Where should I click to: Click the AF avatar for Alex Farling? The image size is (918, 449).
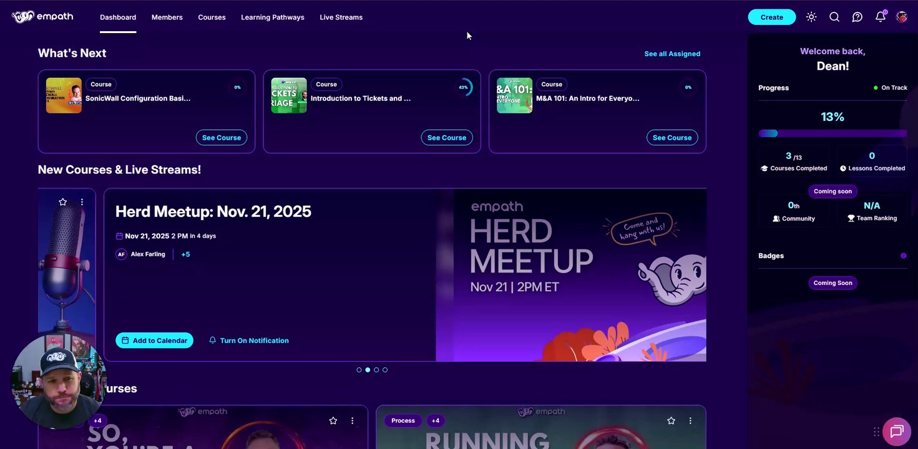[x=121, y=254]
